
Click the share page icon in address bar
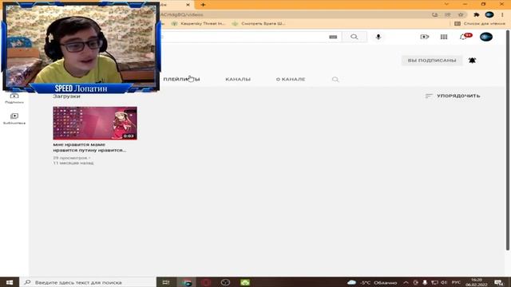[434, 14]
